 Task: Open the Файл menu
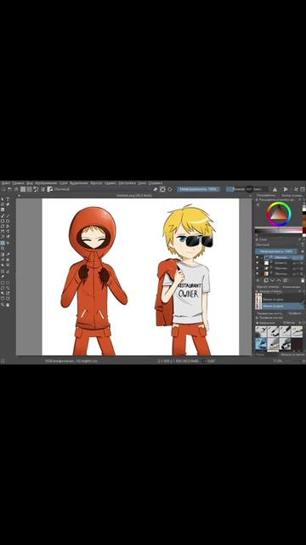(x=5, y=183)
